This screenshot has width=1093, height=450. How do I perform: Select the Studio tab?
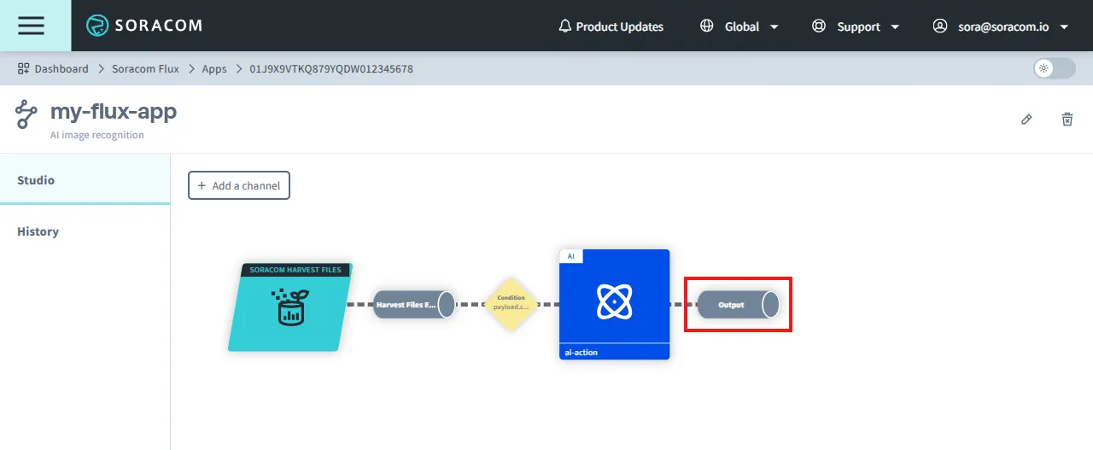click(x=85, y=180)
